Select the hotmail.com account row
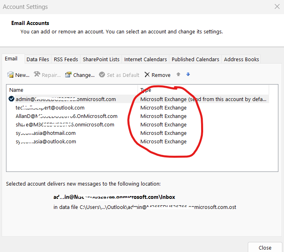Viewport: 284px width, 252px height. (x=138, y=133)
